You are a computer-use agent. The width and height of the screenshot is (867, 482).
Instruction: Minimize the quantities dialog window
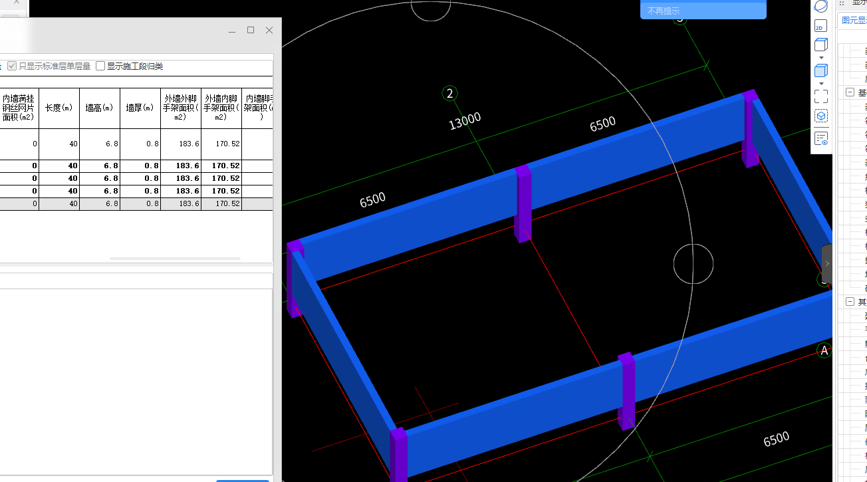[232, 31]
